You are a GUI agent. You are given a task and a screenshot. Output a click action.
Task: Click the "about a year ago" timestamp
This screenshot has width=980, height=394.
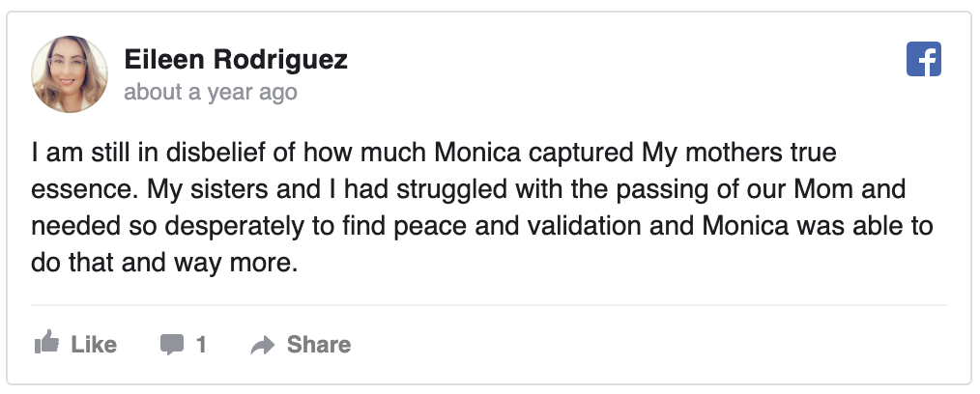210,93
